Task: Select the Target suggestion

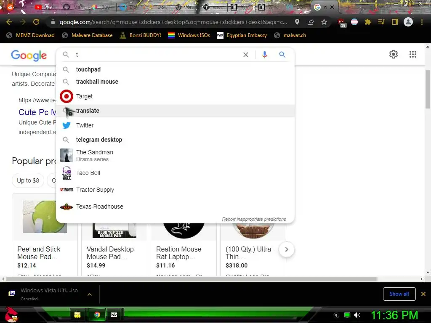Action: click(x=175, y=96)
